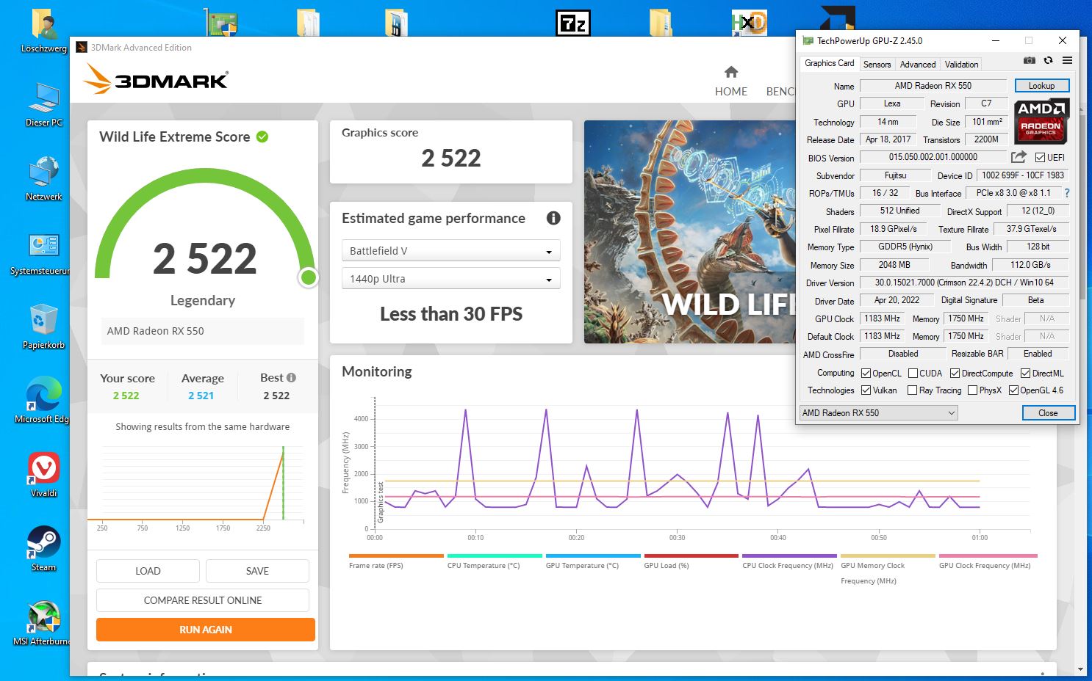Click the Driver Version field
Screen dimensions: 1092x681
[964, 283]
